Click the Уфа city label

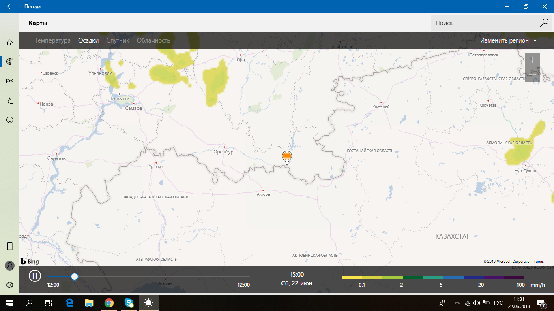(x=241, y=60)
